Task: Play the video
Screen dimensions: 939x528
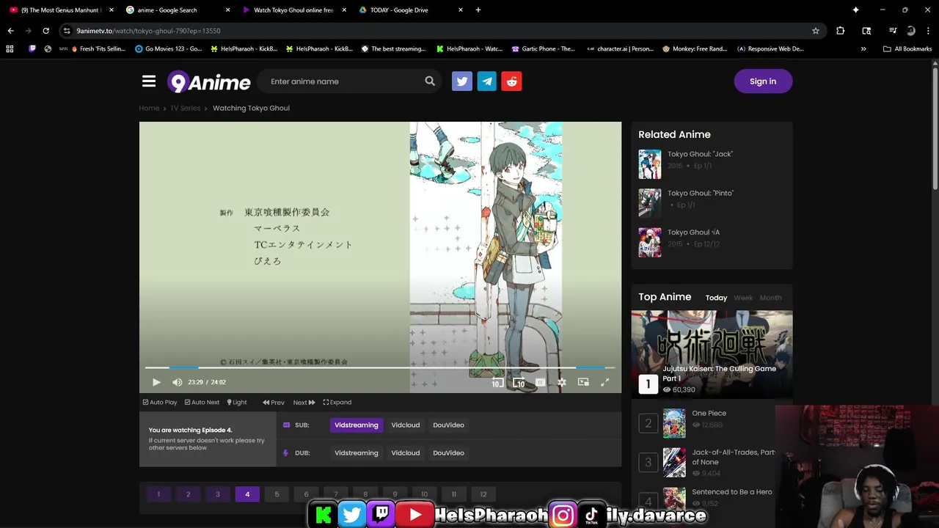Action: pyautogui.click(x=156, y=382)
